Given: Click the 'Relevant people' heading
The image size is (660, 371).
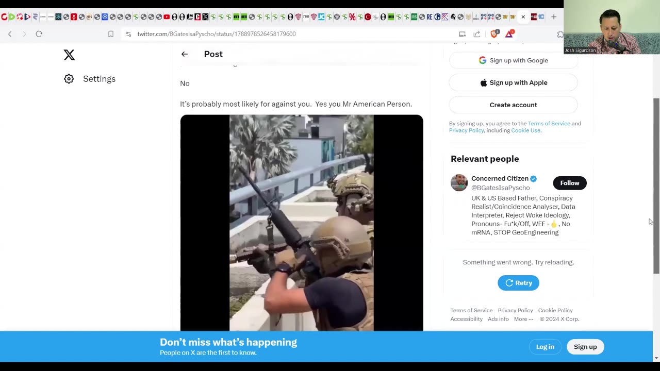Looking at the screenshot, I should (485, 159).
